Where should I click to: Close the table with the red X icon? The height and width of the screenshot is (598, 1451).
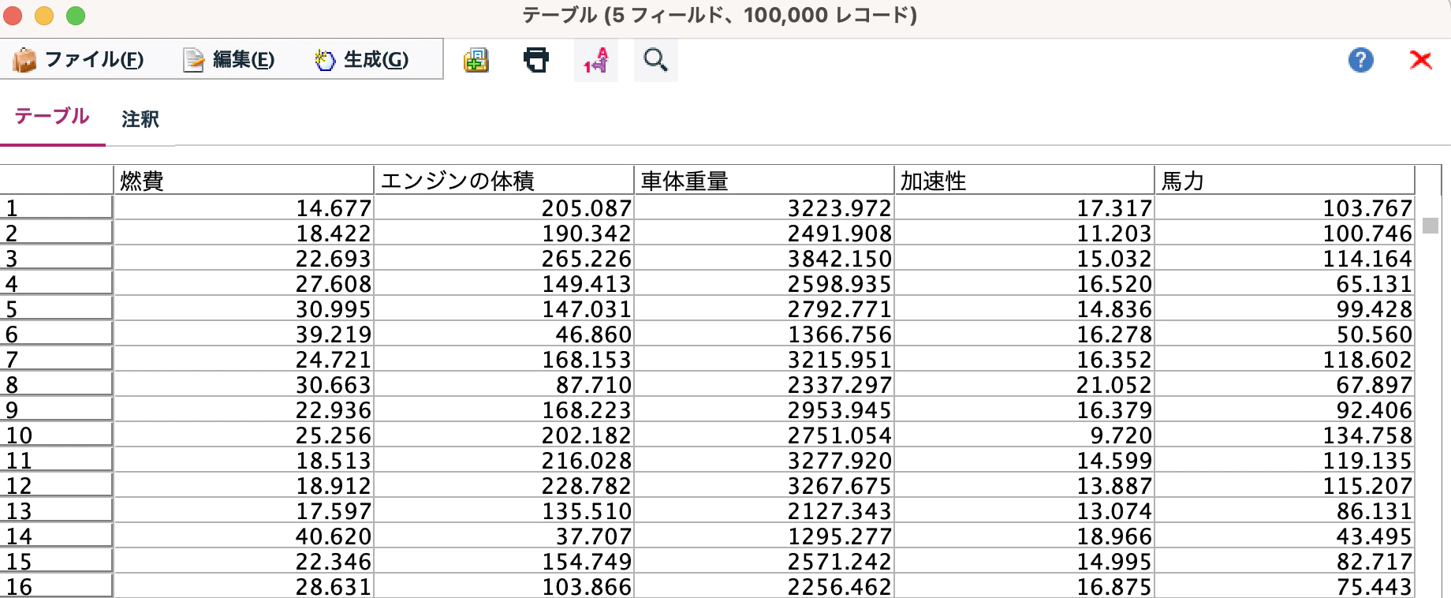(x=1420, y=60)
